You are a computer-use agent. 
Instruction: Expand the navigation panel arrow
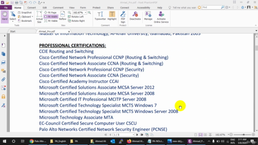(x=4, y=36)
